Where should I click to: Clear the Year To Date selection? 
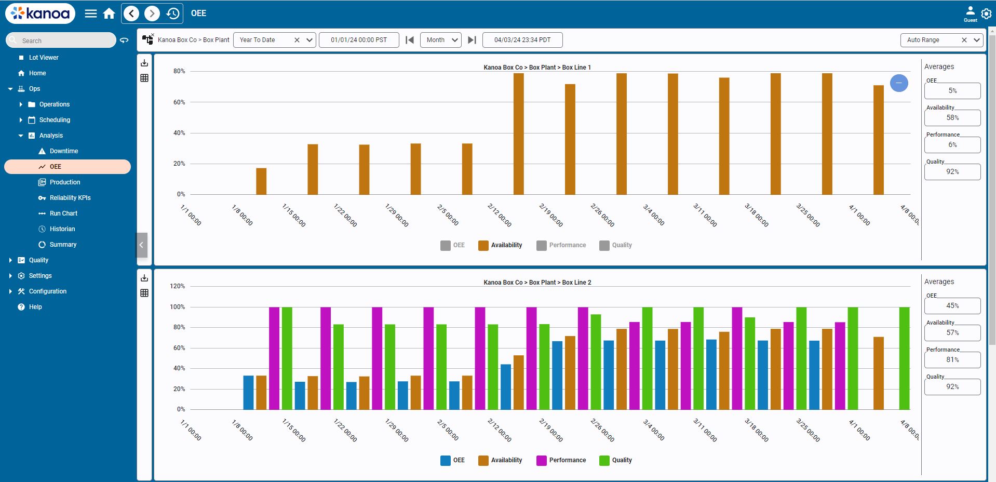pyautogui.click(x=297, y=40)
